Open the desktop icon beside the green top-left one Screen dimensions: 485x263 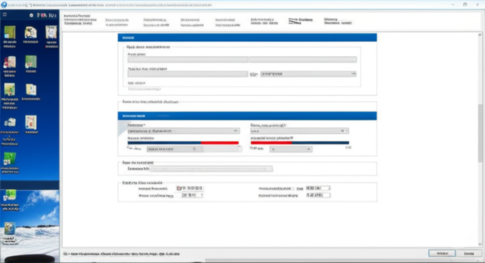point(31,33)
